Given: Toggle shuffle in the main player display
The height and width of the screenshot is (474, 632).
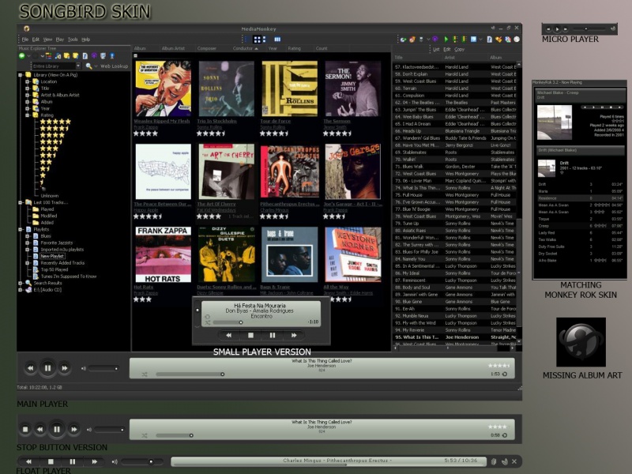Looking at the screenshot, I should tap(144, 374).
